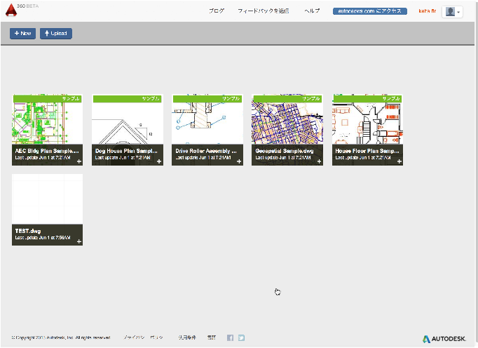Viewport: 478px width, 348px height.
Task: Click the サンプル label on Geospatial card
Action: coord(311,99)
